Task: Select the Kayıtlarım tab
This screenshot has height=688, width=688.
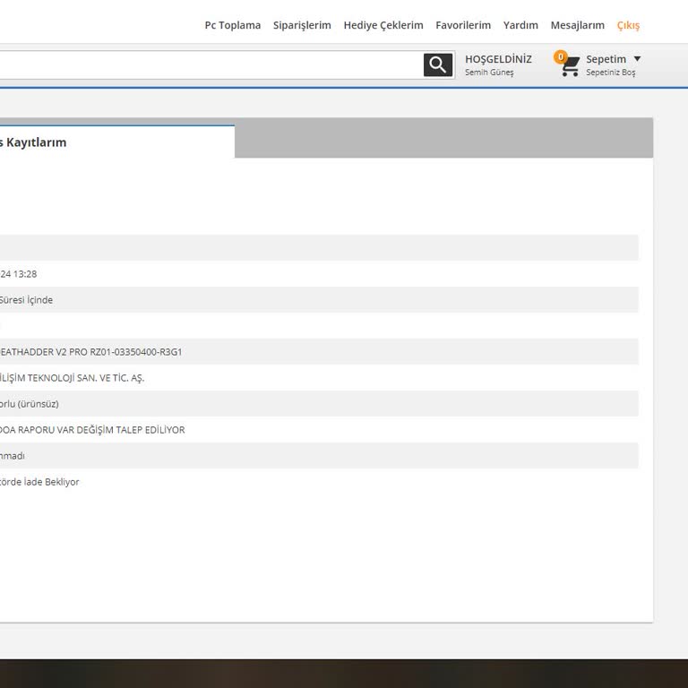Action: point(117,142)
